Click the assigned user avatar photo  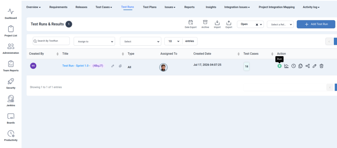163,67
